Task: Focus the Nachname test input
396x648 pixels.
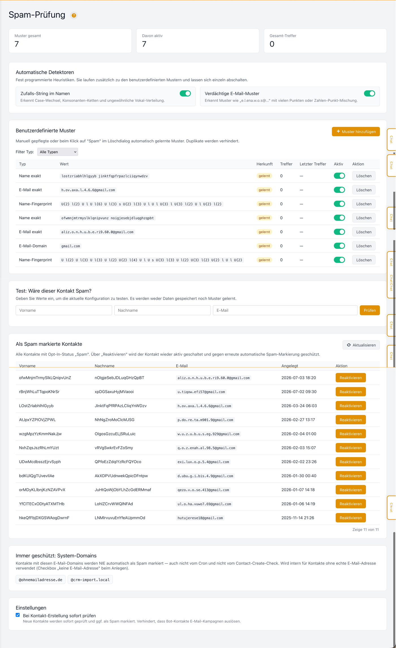Action: pyautogui.click(x=162, y=310)
